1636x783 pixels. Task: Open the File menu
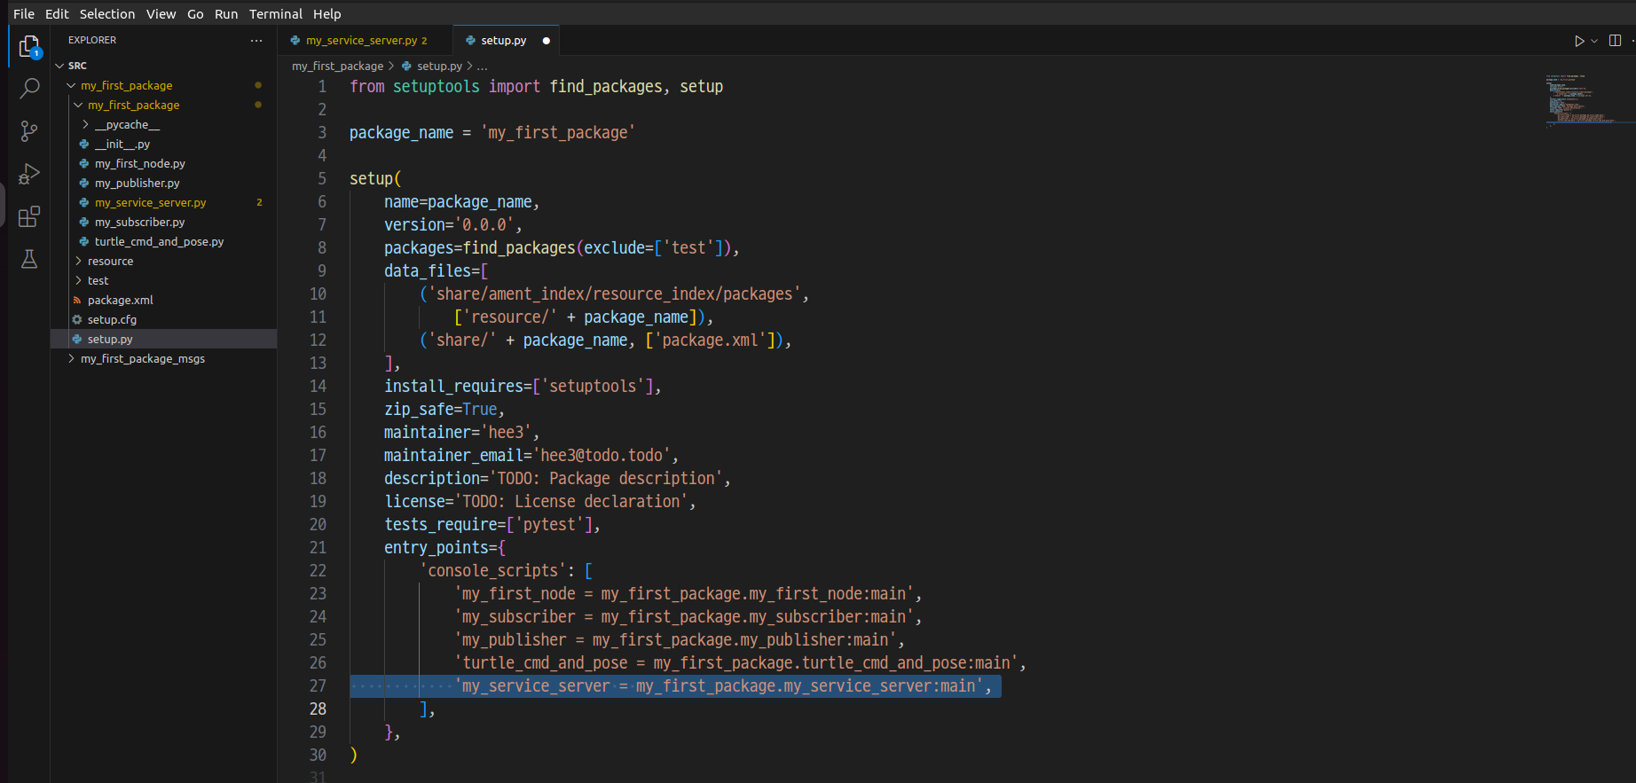tap(24, 13)
